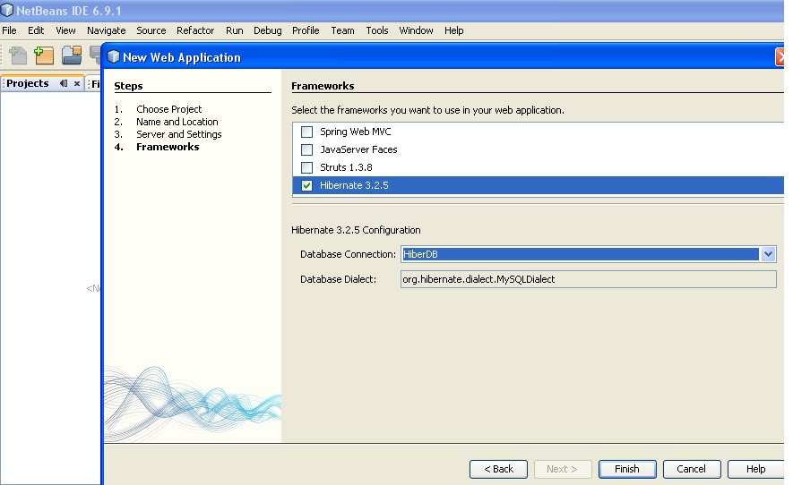Click step 4 Frameworks in Steps list
Image resolution: width=793 pixels, height=485 pixels.
coord(168,147)
